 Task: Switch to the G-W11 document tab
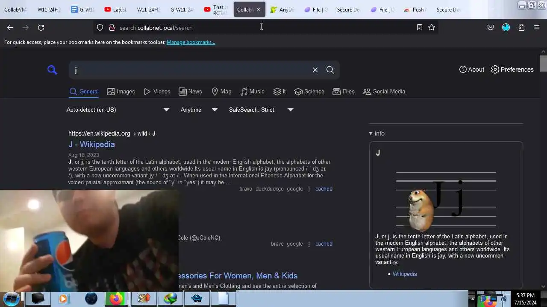pyautogui.click(x=83, y=9)
